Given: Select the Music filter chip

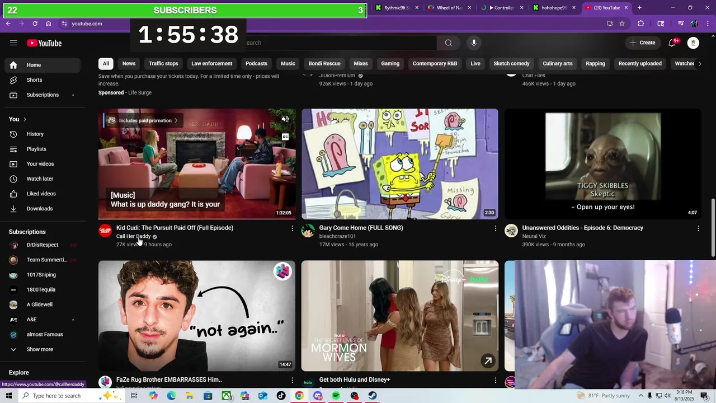Looking at the screenshot, I should 288,64.
